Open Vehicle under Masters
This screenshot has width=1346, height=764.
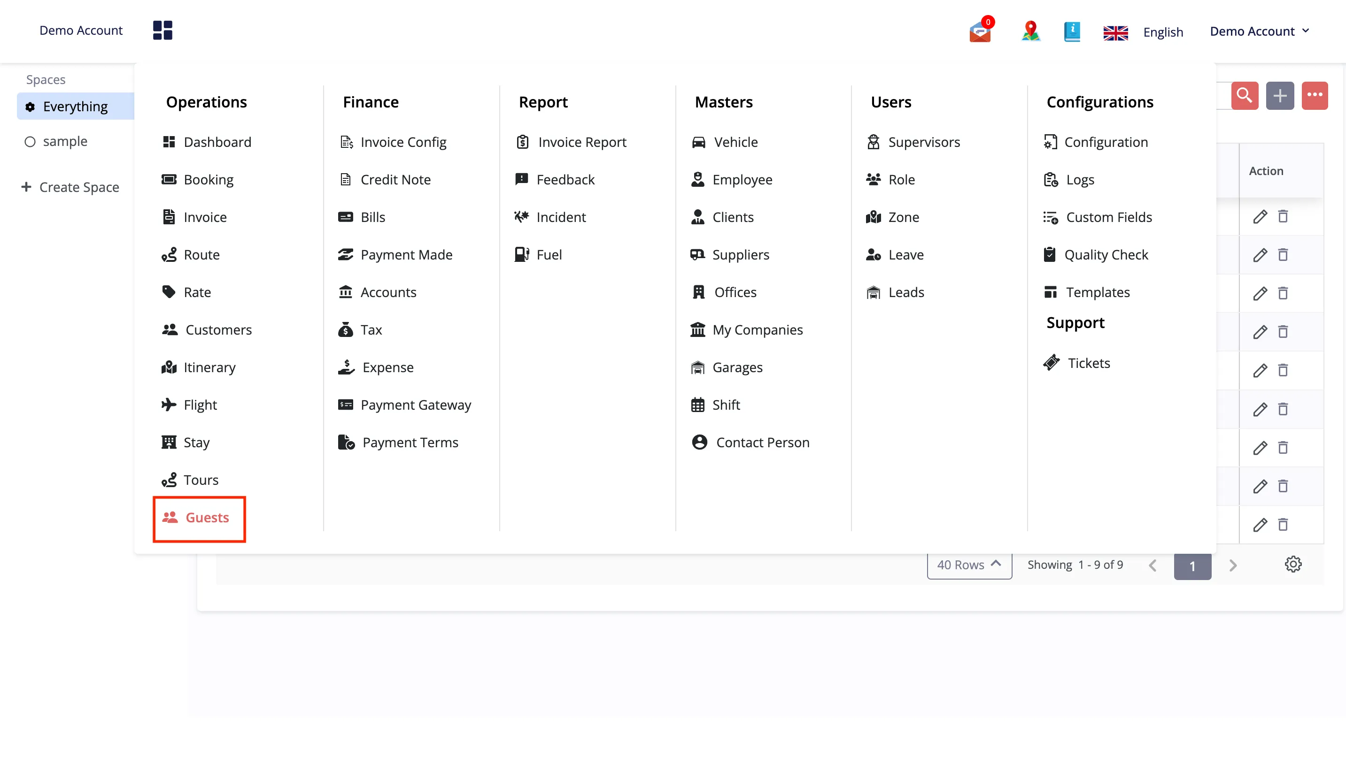click(725, 142)
